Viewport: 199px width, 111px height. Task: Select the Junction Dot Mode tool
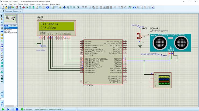click(x=2, y=22)
